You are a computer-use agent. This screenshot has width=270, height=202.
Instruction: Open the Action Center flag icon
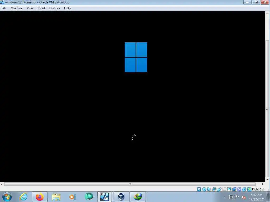(x=237, y=197)
